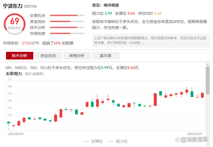Click the resistance value 5.99 in summary

(108, 13)
